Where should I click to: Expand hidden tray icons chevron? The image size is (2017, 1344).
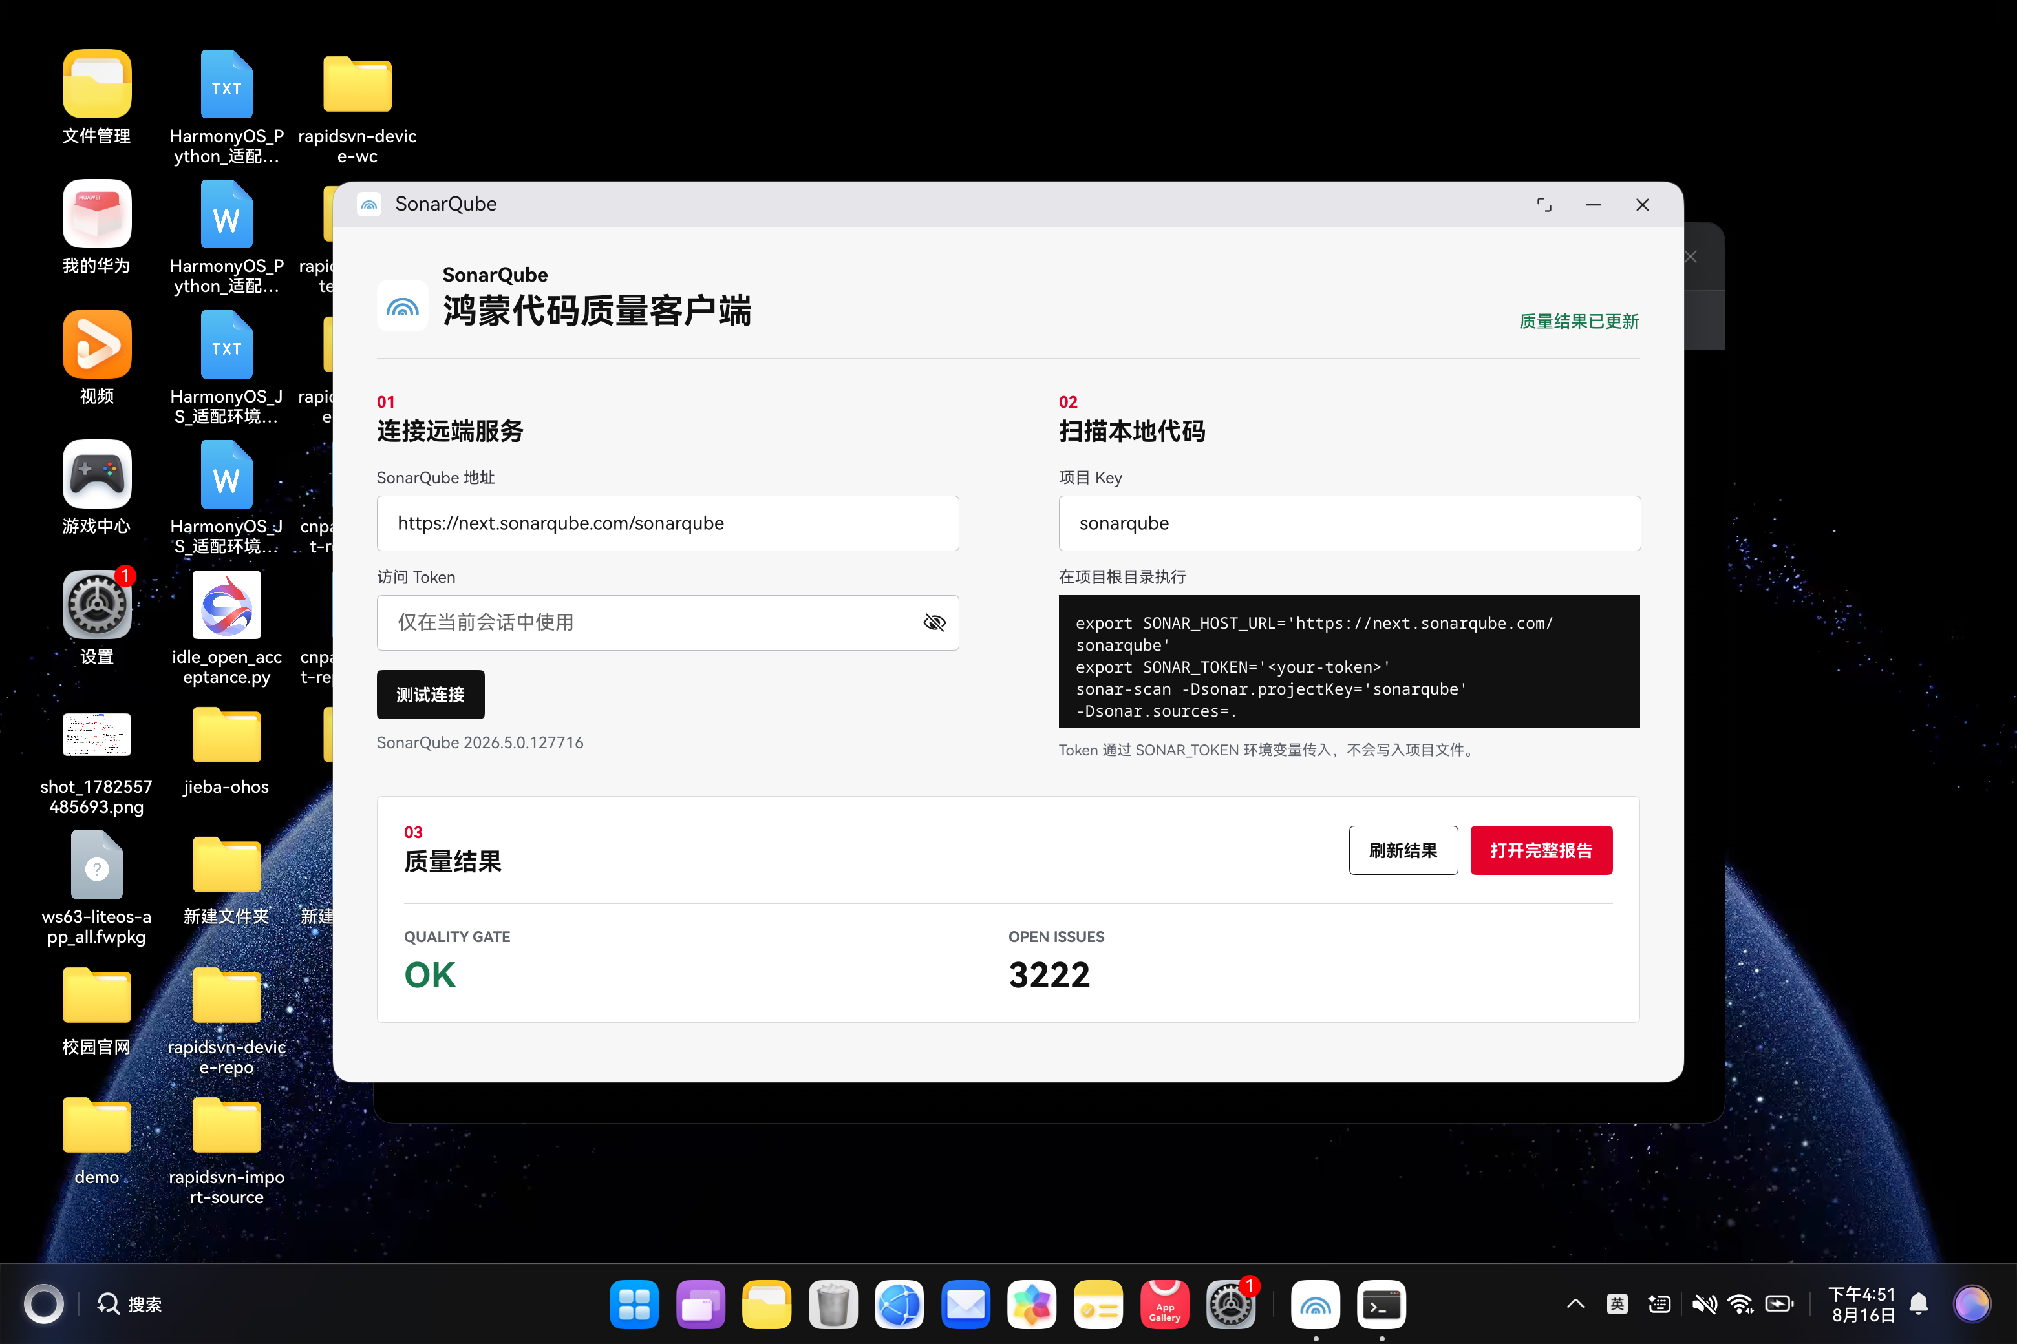[1575, 1305]
